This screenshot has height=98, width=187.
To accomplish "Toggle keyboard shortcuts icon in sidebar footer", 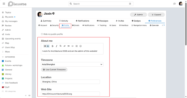I will pos(30,96).
